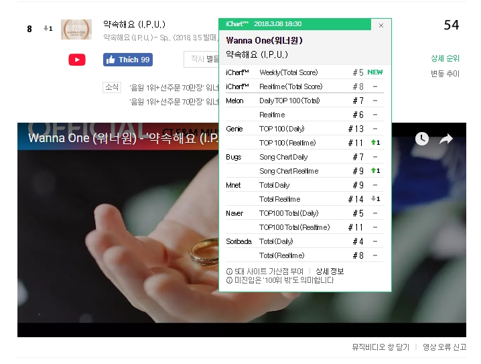
Task: Close the iChart popup with X
Action: coord(381,25)
